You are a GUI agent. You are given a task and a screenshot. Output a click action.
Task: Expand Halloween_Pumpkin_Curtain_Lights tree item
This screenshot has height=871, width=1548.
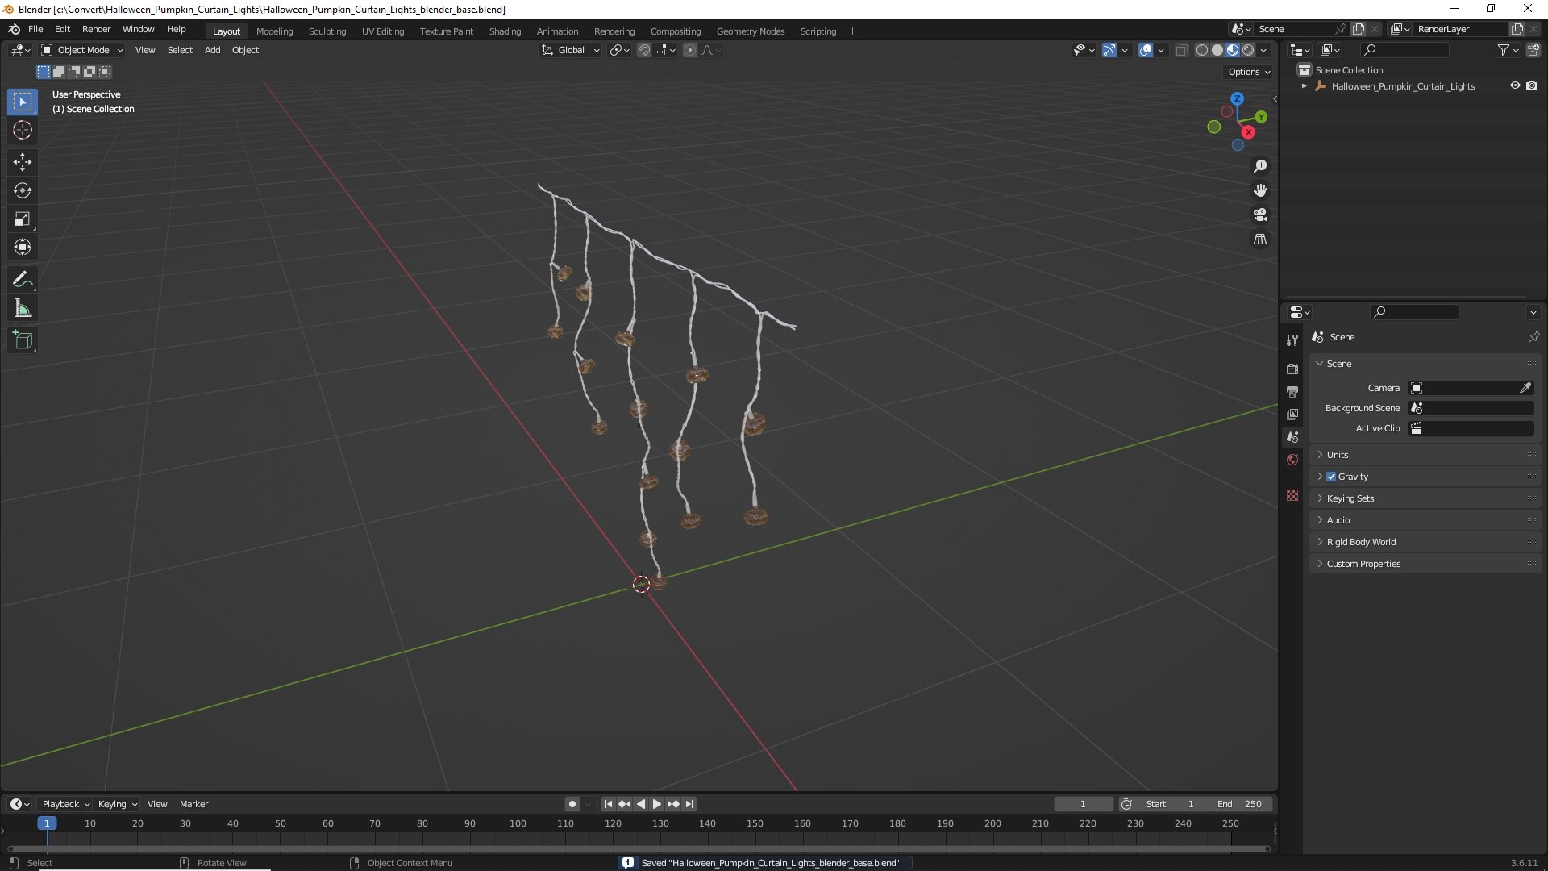point(1304,85)
